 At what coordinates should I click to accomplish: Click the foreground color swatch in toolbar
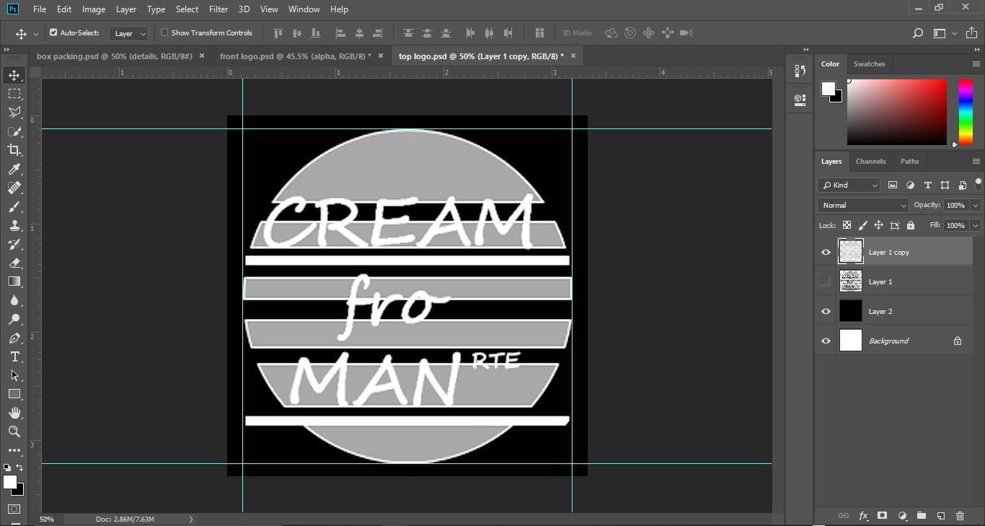click(x=10, y=482)
